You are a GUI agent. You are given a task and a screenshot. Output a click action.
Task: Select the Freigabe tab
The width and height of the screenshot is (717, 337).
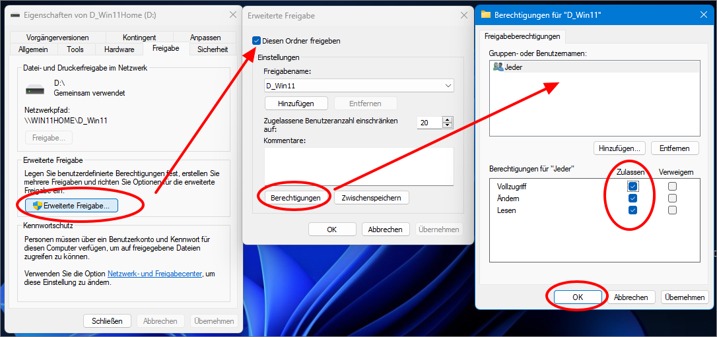tap(166, 48)
